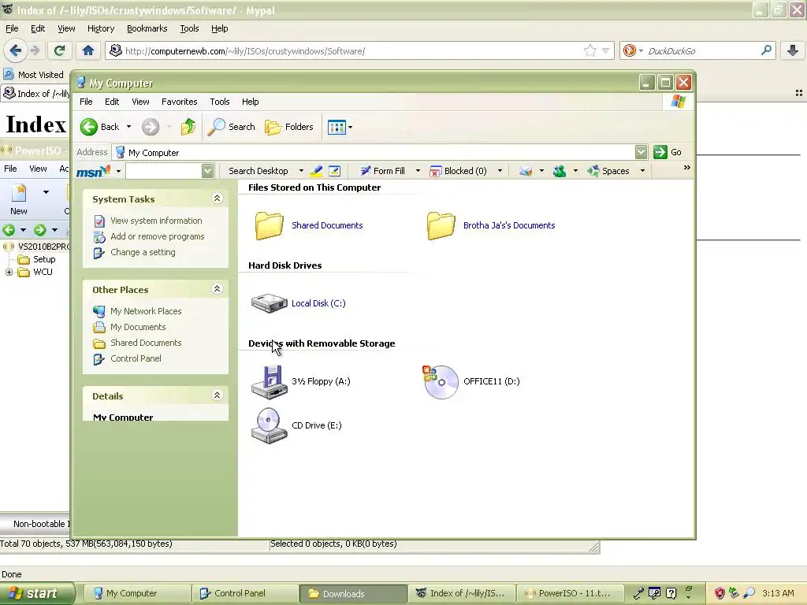Click the Mypal browser back arrow
This screenshot has width=807, height=605.
coord(16,50)
